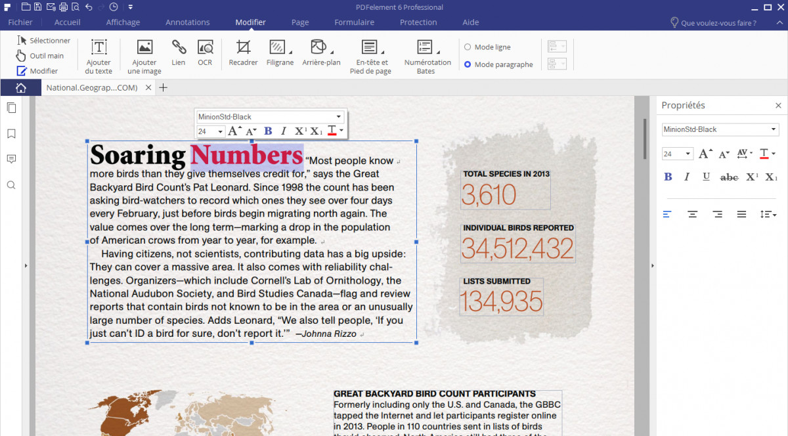788x436 pixels.
Task: Select Mode paragraphe option
Action: [468, 64]
